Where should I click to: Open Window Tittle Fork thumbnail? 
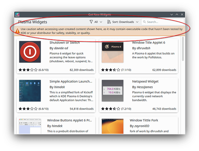(x=112, y=126)
